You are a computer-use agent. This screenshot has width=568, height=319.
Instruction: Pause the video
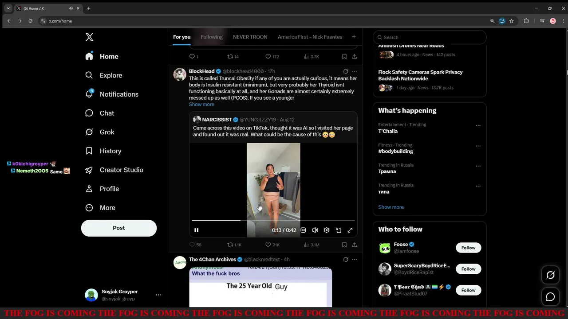pos(197,230)
